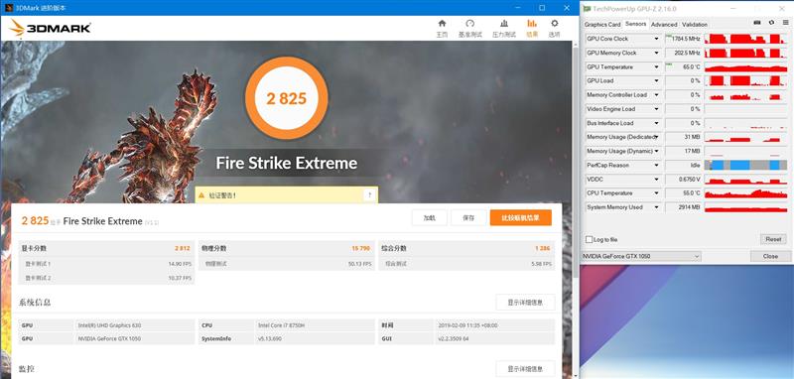This screenshot has width=794, height=379.
Task: Click the Fire Strike Extreme banner title
Action: (287, 163)
